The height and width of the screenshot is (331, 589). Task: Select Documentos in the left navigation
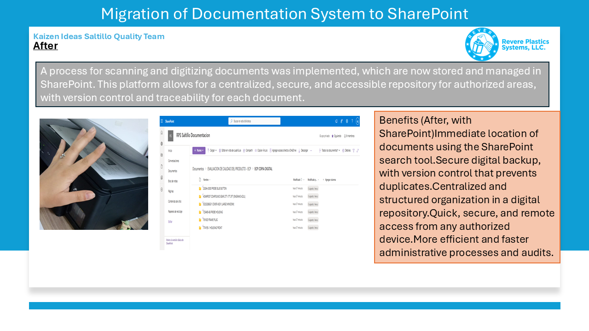click(x=173, y=171)
